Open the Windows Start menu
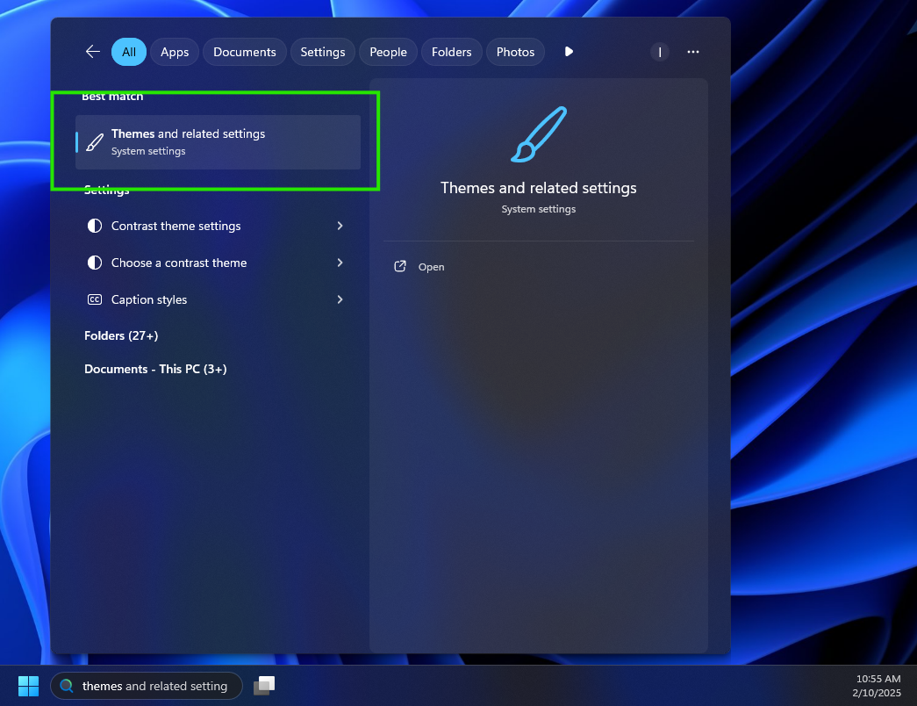The image size is (917, 706). click(28, 686)
